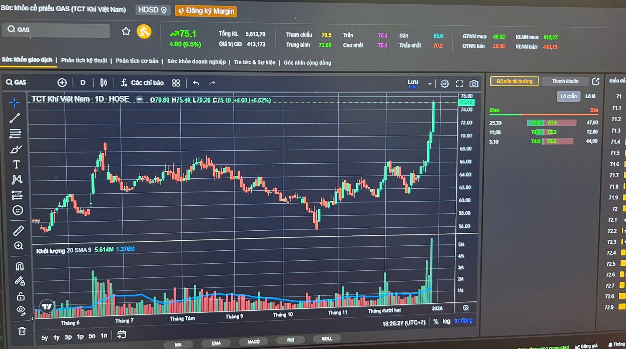Toggle drawing visibility eye icon

(20, 310)
